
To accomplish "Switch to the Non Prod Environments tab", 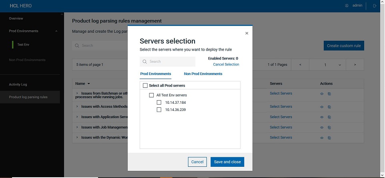I will point(203,74).
